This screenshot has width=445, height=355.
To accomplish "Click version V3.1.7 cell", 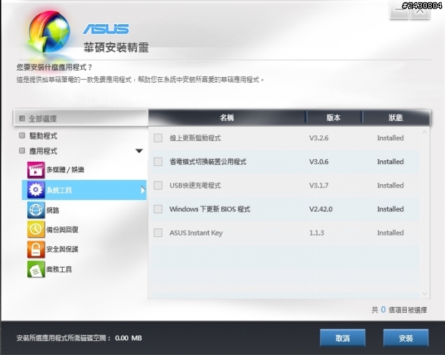I will pos(319,185).
